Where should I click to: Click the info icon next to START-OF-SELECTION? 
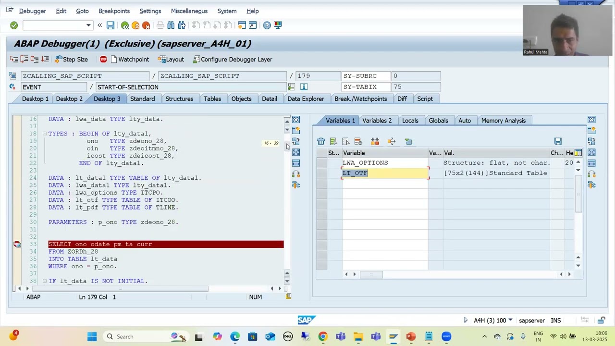point(304,87)
